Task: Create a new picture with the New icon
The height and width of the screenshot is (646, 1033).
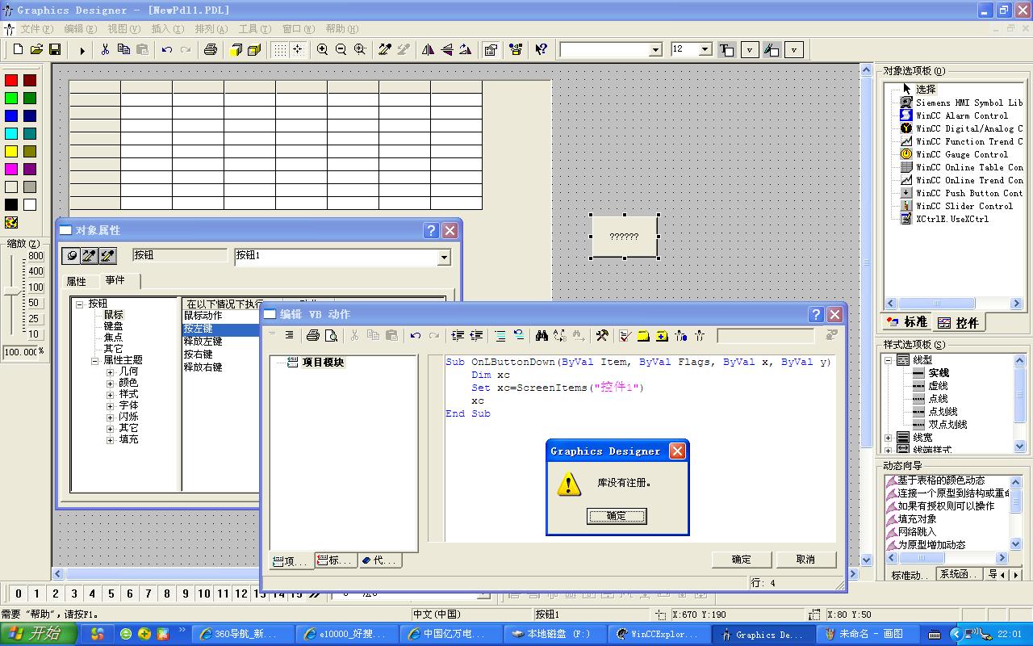Action: pos(18,49)
